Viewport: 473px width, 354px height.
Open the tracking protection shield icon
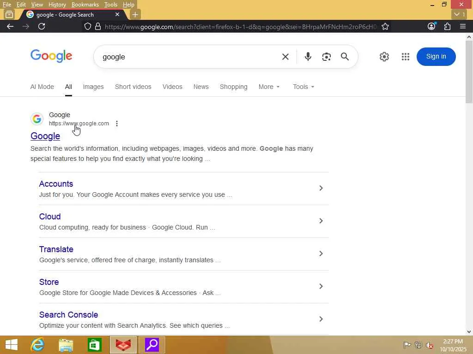click(x=87, y=26)
